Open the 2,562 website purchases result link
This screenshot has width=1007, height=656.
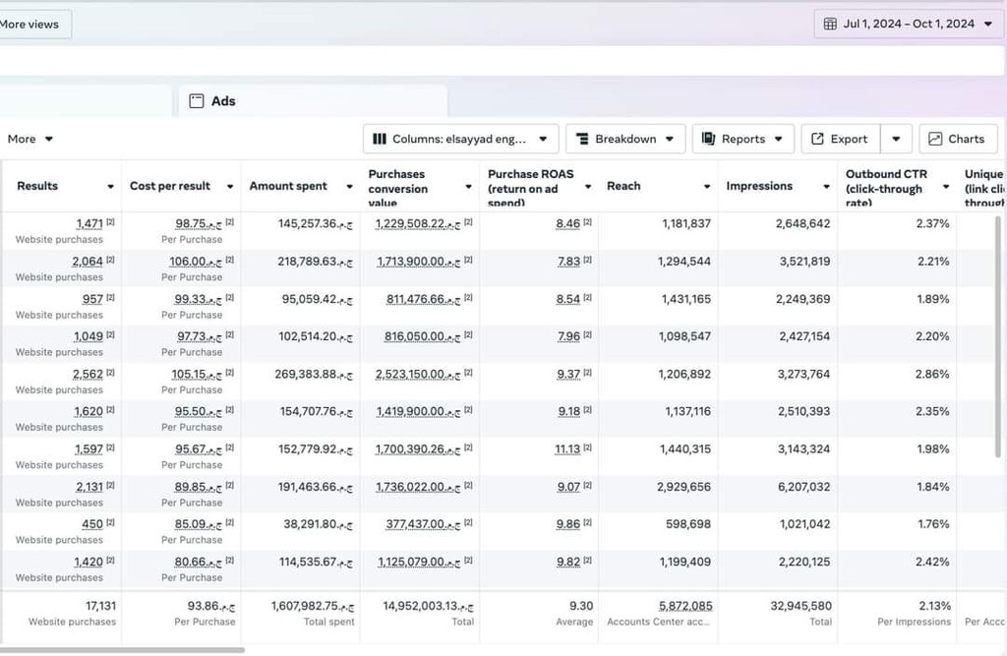(88, 374)
